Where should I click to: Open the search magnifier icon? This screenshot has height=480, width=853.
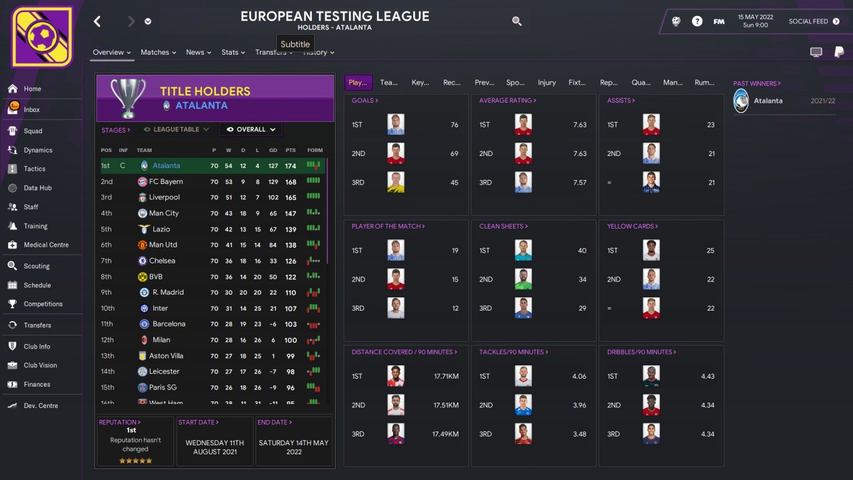pos(516,21)
